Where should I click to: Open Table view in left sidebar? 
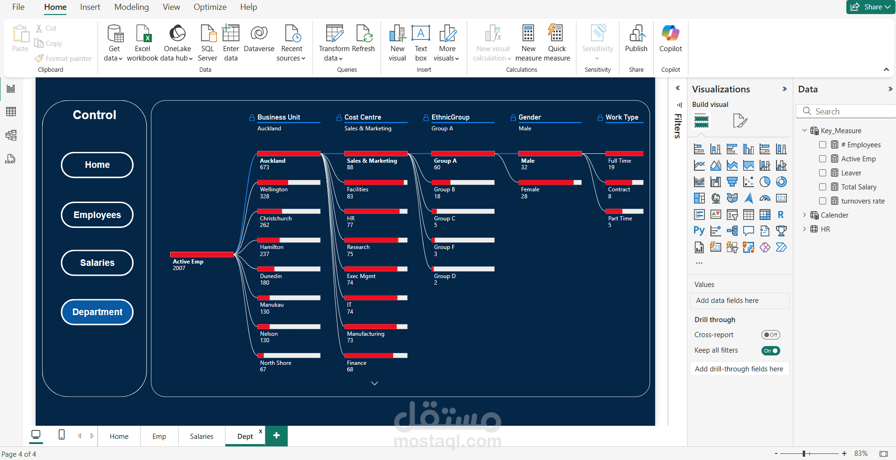coord(11,112)
